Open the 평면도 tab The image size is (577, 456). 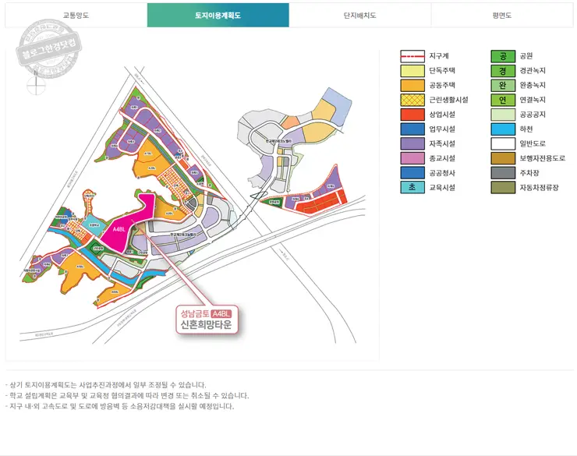[x=502, y=15]
